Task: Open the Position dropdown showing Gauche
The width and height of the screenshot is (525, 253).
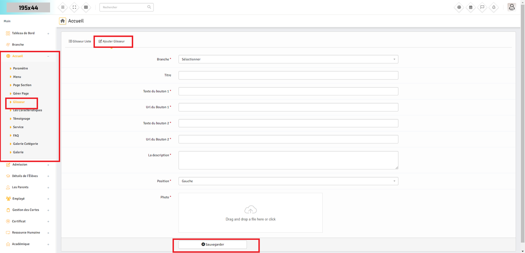Action: pos(288,181)
